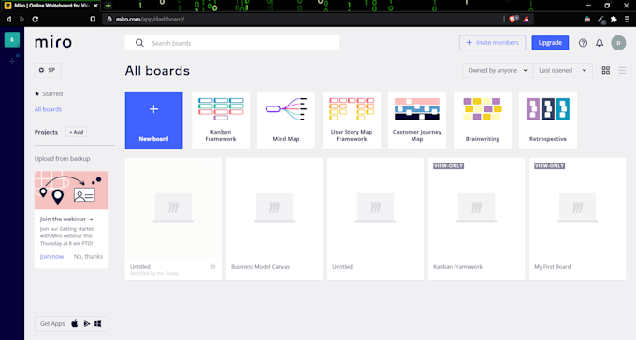The width and height of the screenshot is (636, 340).
Task: Open the Last opened sort dropdown
Action: [563, 70]
